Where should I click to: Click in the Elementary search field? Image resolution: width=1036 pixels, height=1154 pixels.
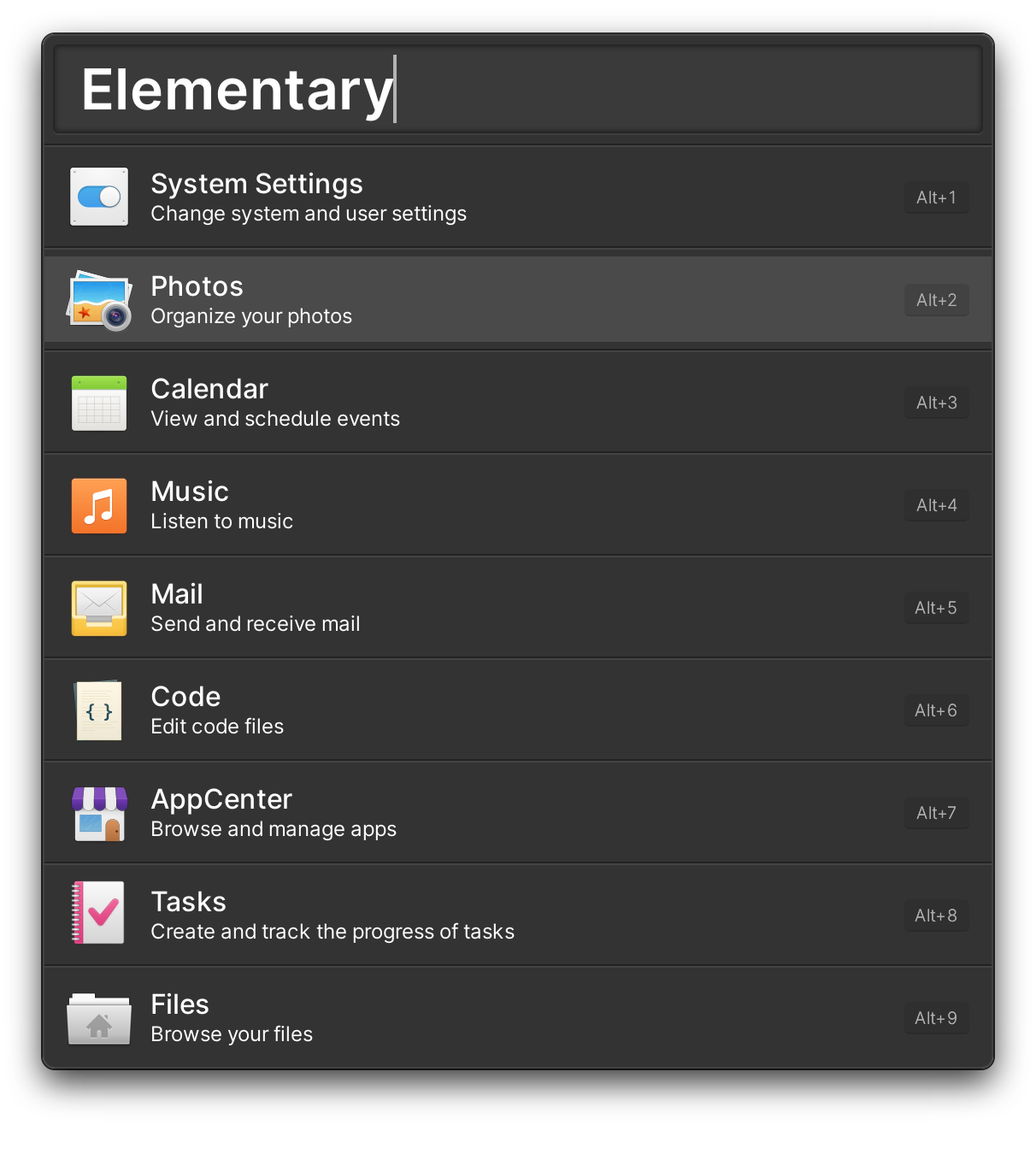(518, 90)
